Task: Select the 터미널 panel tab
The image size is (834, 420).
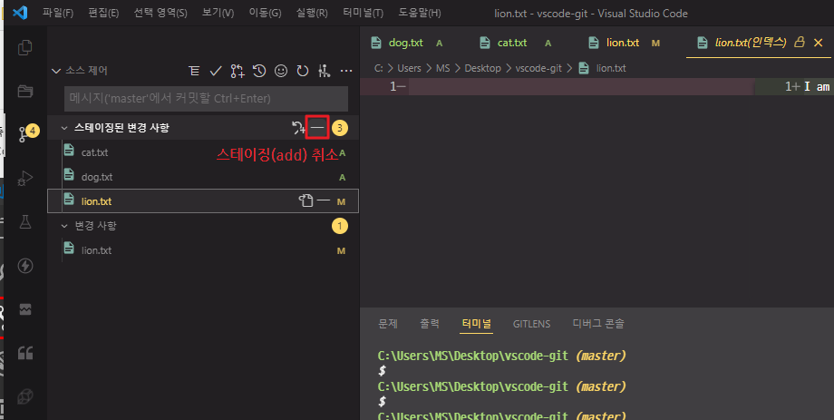Action: (x=477, y=324)
